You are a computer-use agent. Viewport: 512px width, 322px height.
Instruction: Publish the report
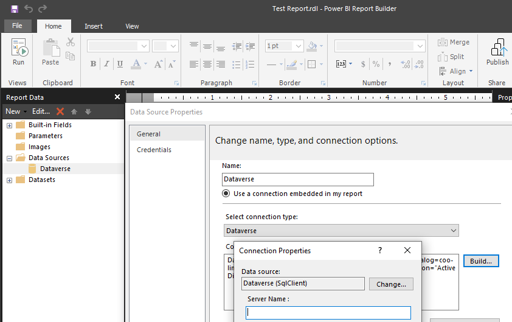pyautogui.click(x=497, y=52)
